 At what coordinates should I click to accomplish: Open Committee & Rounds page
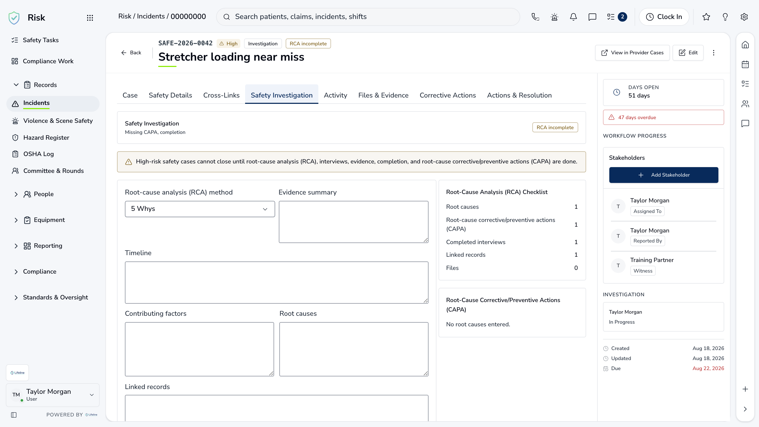coord(53,171)
